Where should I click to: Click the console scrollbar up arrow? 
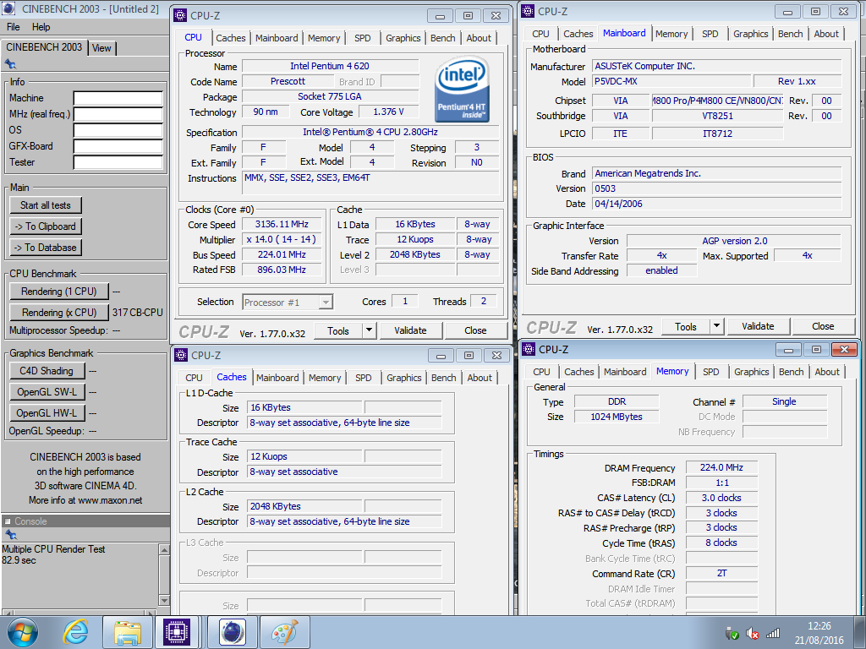164,549
